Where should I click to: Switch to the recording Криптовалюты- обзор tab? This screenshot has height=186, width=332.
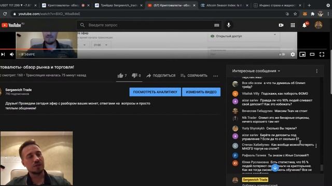tap(63, 6)
